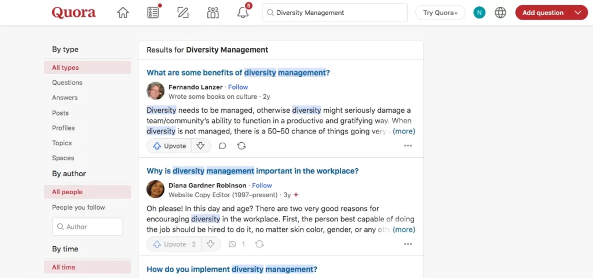Expand (more) on Diana Gardner Robinson's answer
Image resolution: width=593 pixels, height=278 pixels.
click(x=404, y=229)
